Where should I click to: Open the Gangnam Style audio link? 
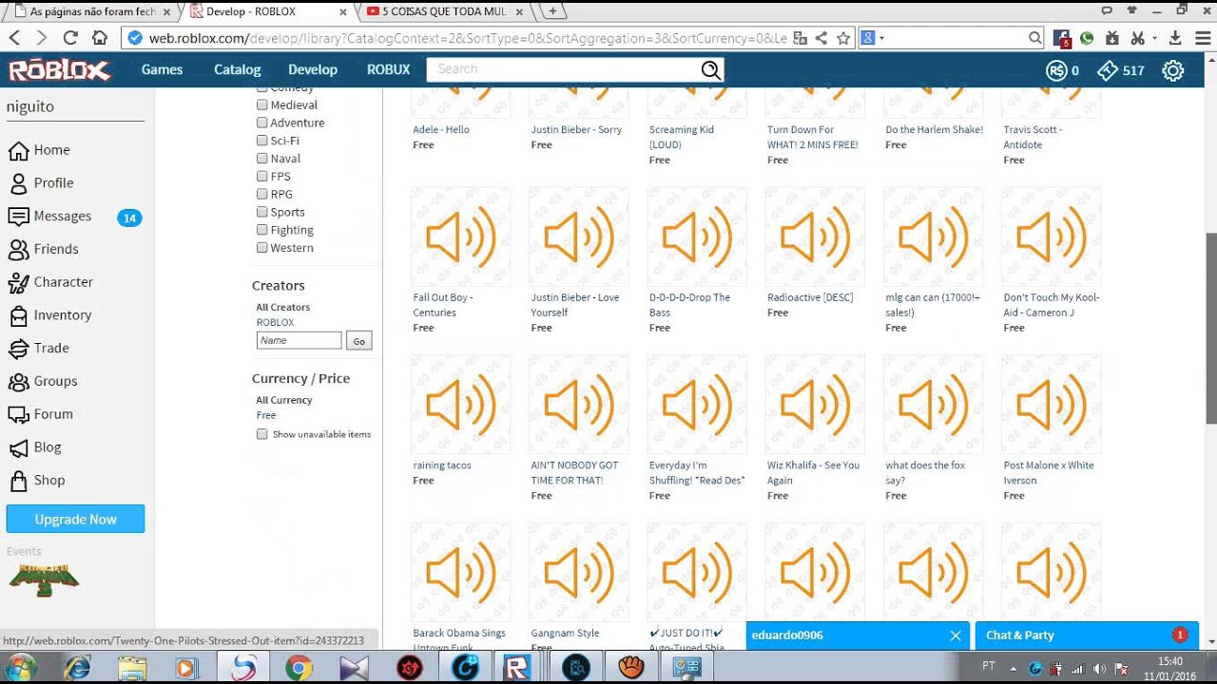pyautogui.click(x=565, y=633)
